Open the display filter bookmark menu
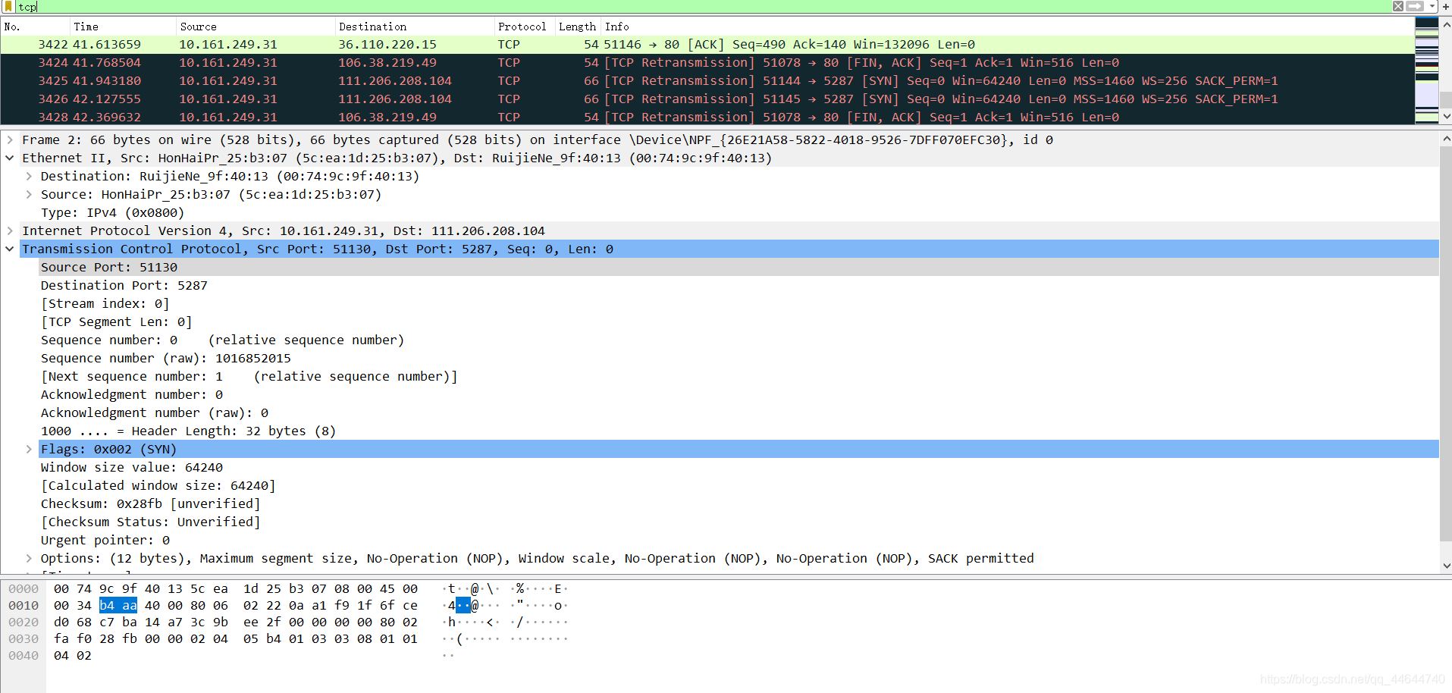 click(8, 6)
